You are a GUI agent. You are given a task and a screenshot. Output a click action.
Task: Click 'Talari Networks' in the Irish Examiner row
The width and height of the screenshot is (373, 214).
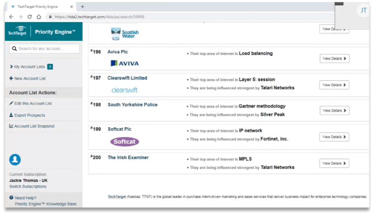(278, 168)
